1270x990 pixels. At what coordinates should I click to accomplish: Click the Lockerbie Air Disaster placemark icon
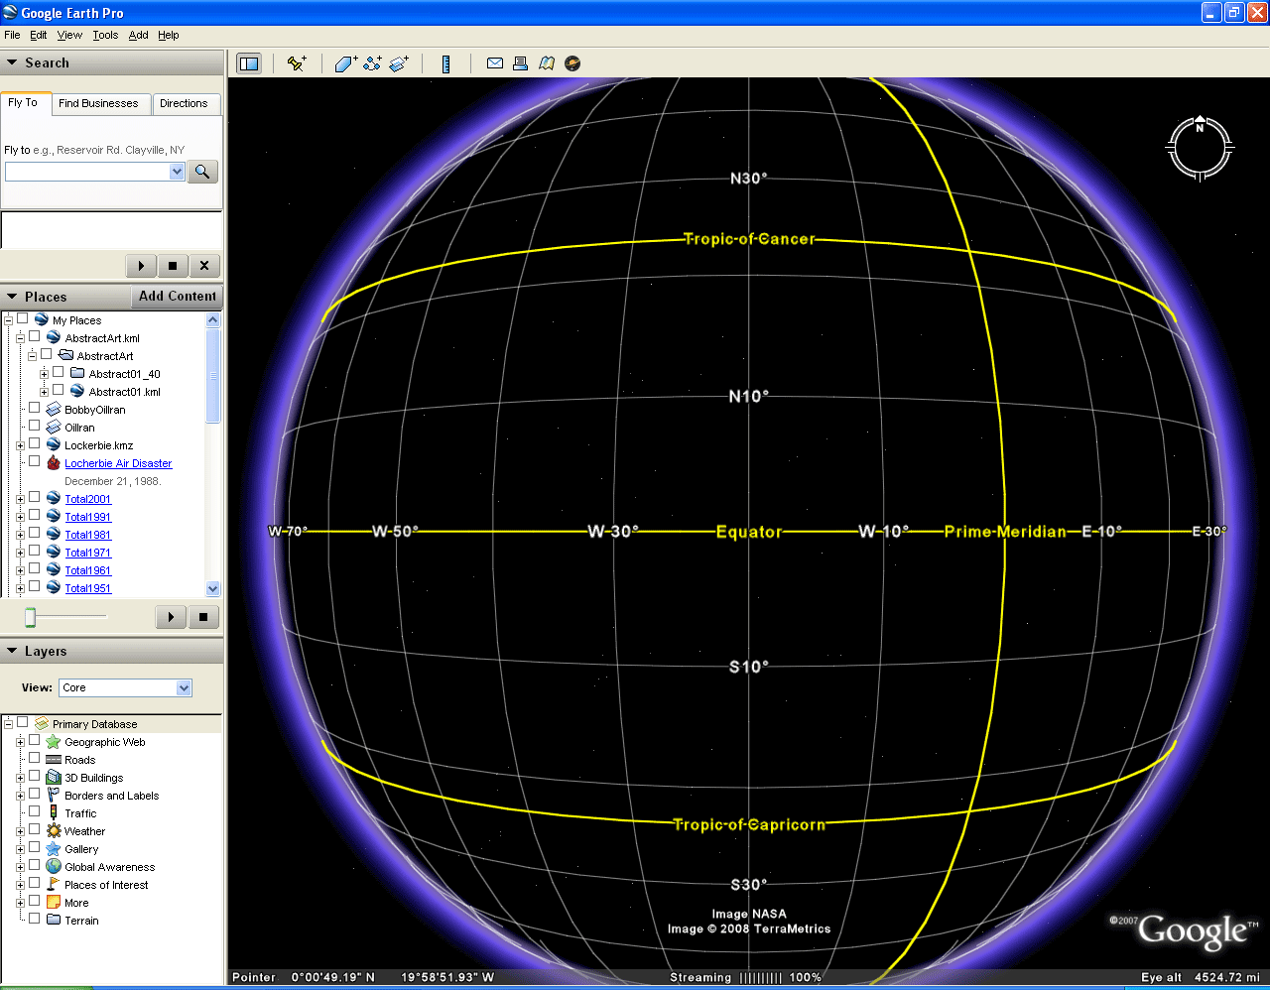click(54, 463)
